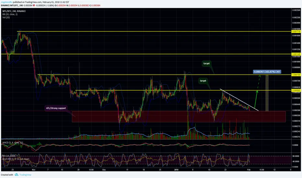Click the 80.0000 RSI scale value
The width and height of the screenshot is (302, 178).
point(296,156)
